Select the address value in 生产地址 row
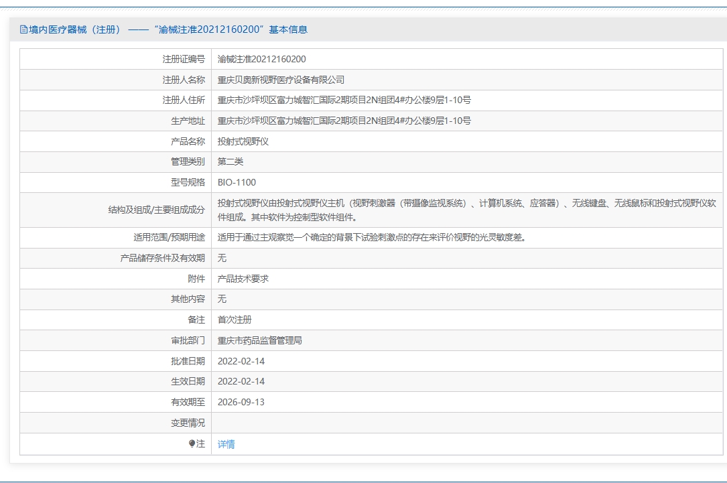The height and width of the screenshot is (483, 727). [x=344, y=121]
